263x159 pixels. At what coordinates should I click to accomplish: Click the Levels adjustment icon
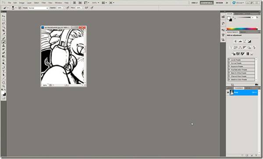240,41
